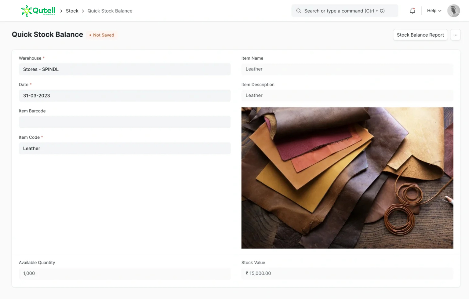
Task: Open the notifications bell
Action: 412,11
